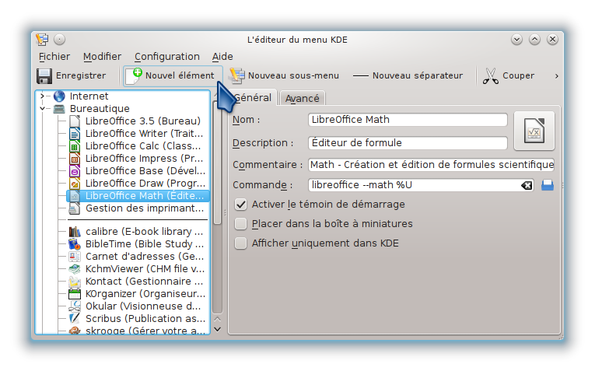Click the tree vertical scrollbar handle
The image size is (595, 371).
click(x=218, y=163)
